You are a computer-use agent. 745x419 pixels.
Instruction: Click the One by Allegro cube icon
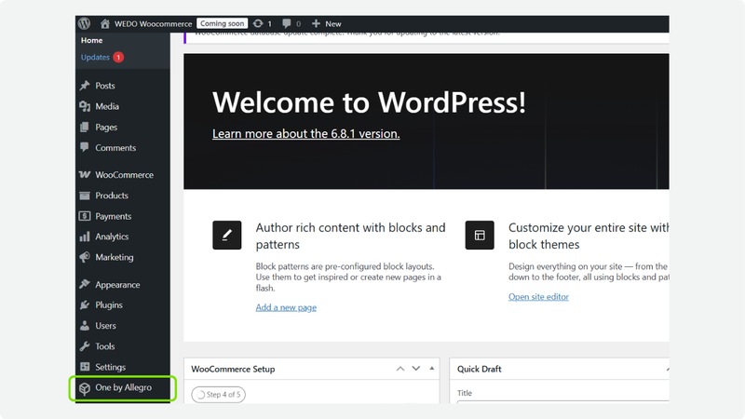pyautogui.click(x=85, y=388)
